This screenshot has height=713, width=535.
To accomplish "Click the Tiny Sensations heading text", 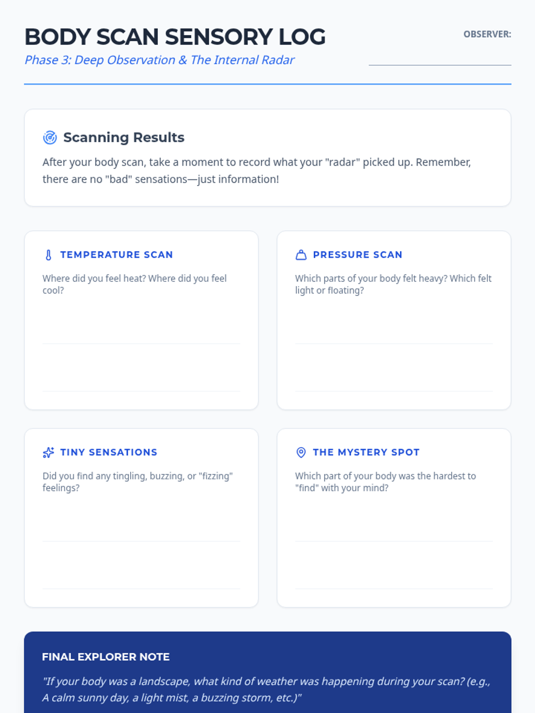I will click(109, 452).
